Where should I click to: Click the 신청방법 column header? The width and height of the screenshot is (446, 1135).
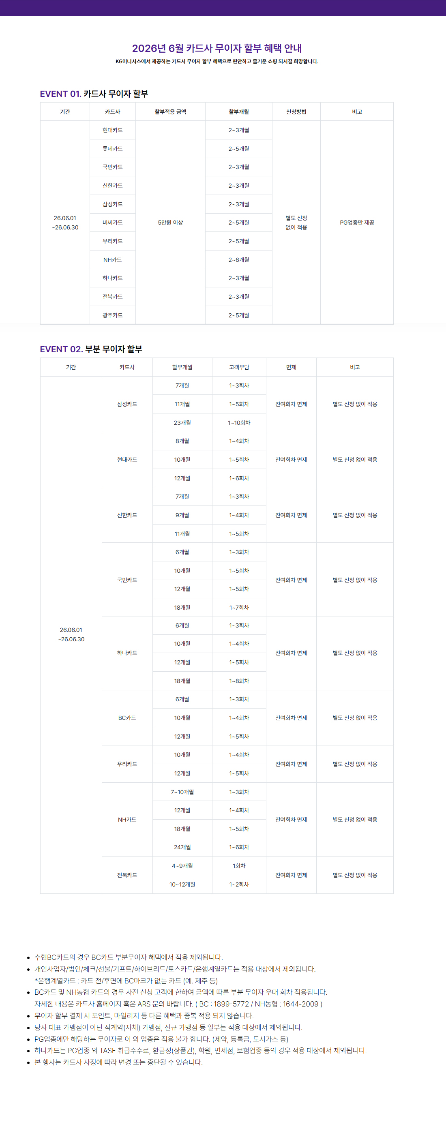[296, 111]
